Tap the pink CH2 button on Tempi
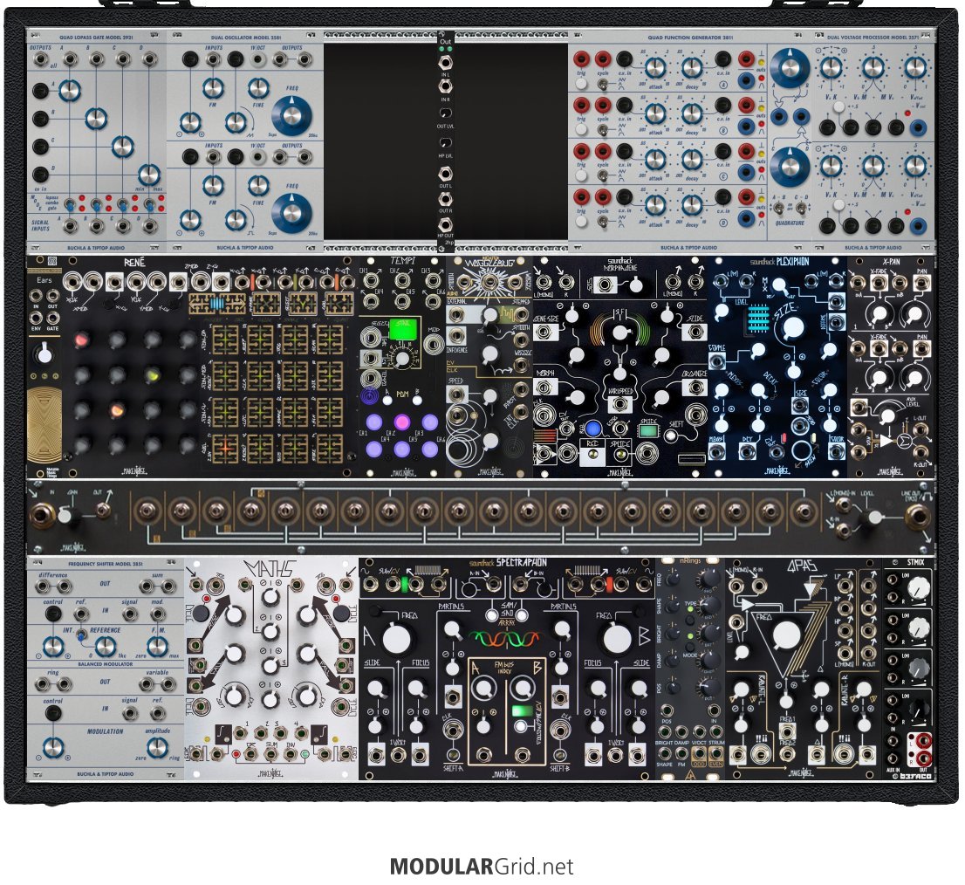This screenshot has width=965, height=885. (x=402, y=422)
